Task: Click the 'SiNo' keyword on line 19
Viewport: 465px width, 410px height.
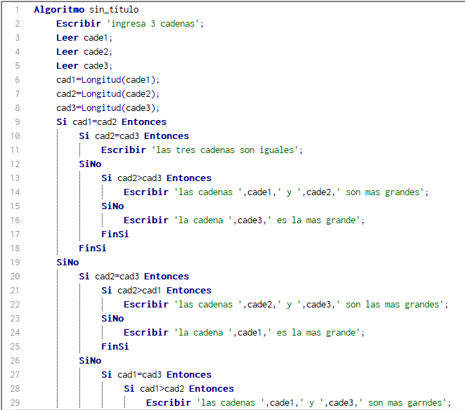Action: click(x=67, y=263)
